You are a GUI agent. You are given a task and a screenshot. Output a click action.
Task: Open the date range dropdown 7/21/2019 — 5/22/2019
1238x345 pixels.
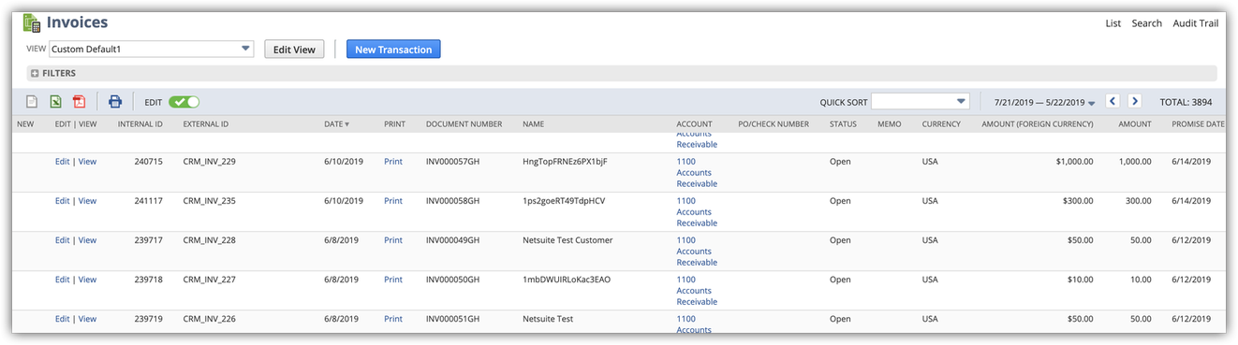(1044, 102)
